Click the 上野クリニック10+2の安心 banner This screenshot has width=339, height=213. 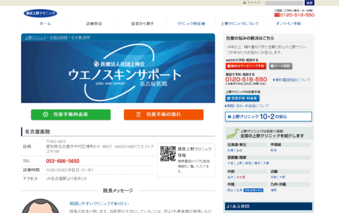[268, 117]
